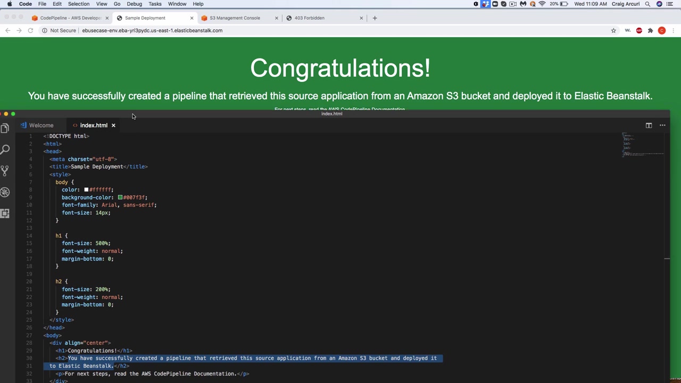Screen dimensions: 681x383
Task: Open the Search icon in activity bar
Action: [5, 149]
